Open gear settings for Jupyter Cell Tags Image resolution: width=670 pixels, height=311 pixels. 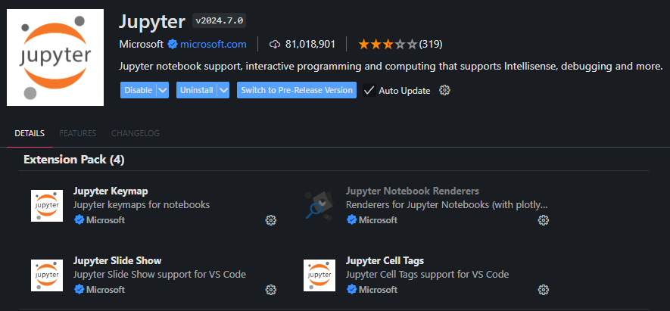[543, 290]
